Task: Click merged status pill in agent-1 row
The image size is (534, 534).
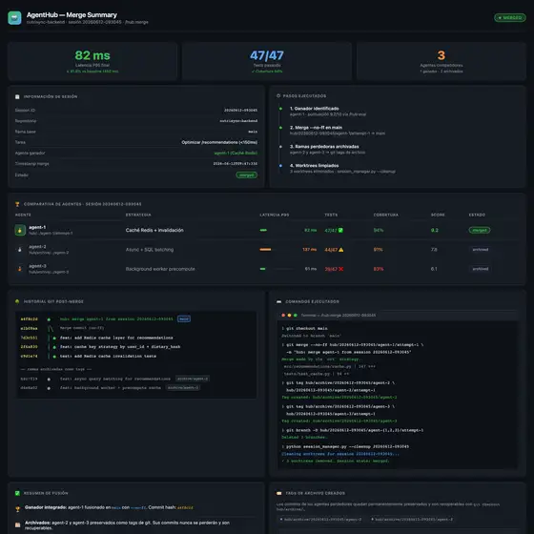Action: [x=480, y=230]
